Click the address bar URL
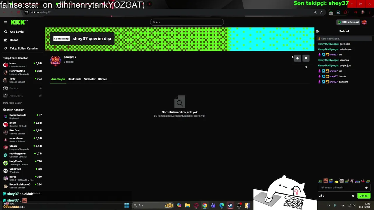 pos(41,12)
